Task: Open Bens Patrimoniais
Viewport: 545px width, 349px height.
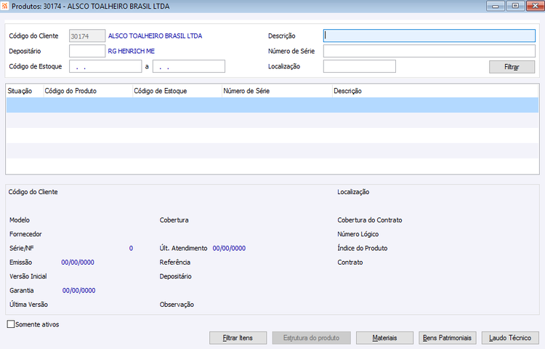Action: point(447,337)
